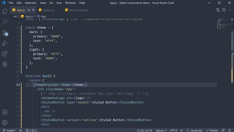Open the Source Control view
This screenshot has width=234, height=132.
pos(5,33)
